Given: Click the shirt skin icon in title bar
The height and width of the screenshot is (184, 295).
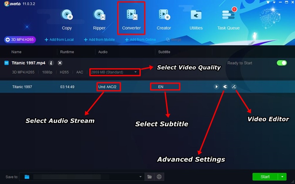Looking at the screenshot, I should (x=268, y=2).
